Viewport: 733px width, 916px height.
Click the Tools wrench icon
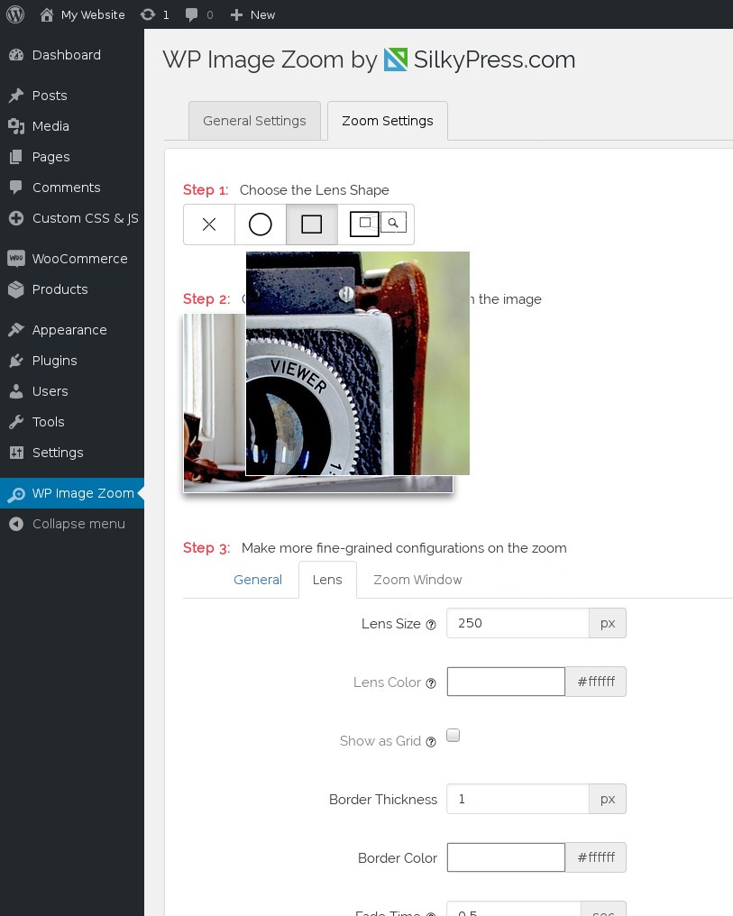point(16,422)
